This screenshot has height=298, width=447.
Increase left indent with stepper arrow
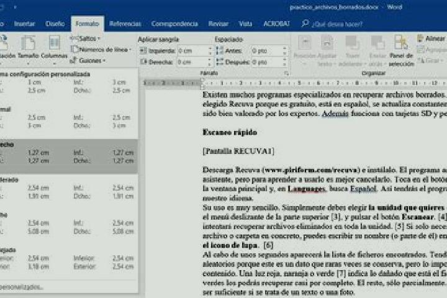pyautogui.click(x=210, y=49)
